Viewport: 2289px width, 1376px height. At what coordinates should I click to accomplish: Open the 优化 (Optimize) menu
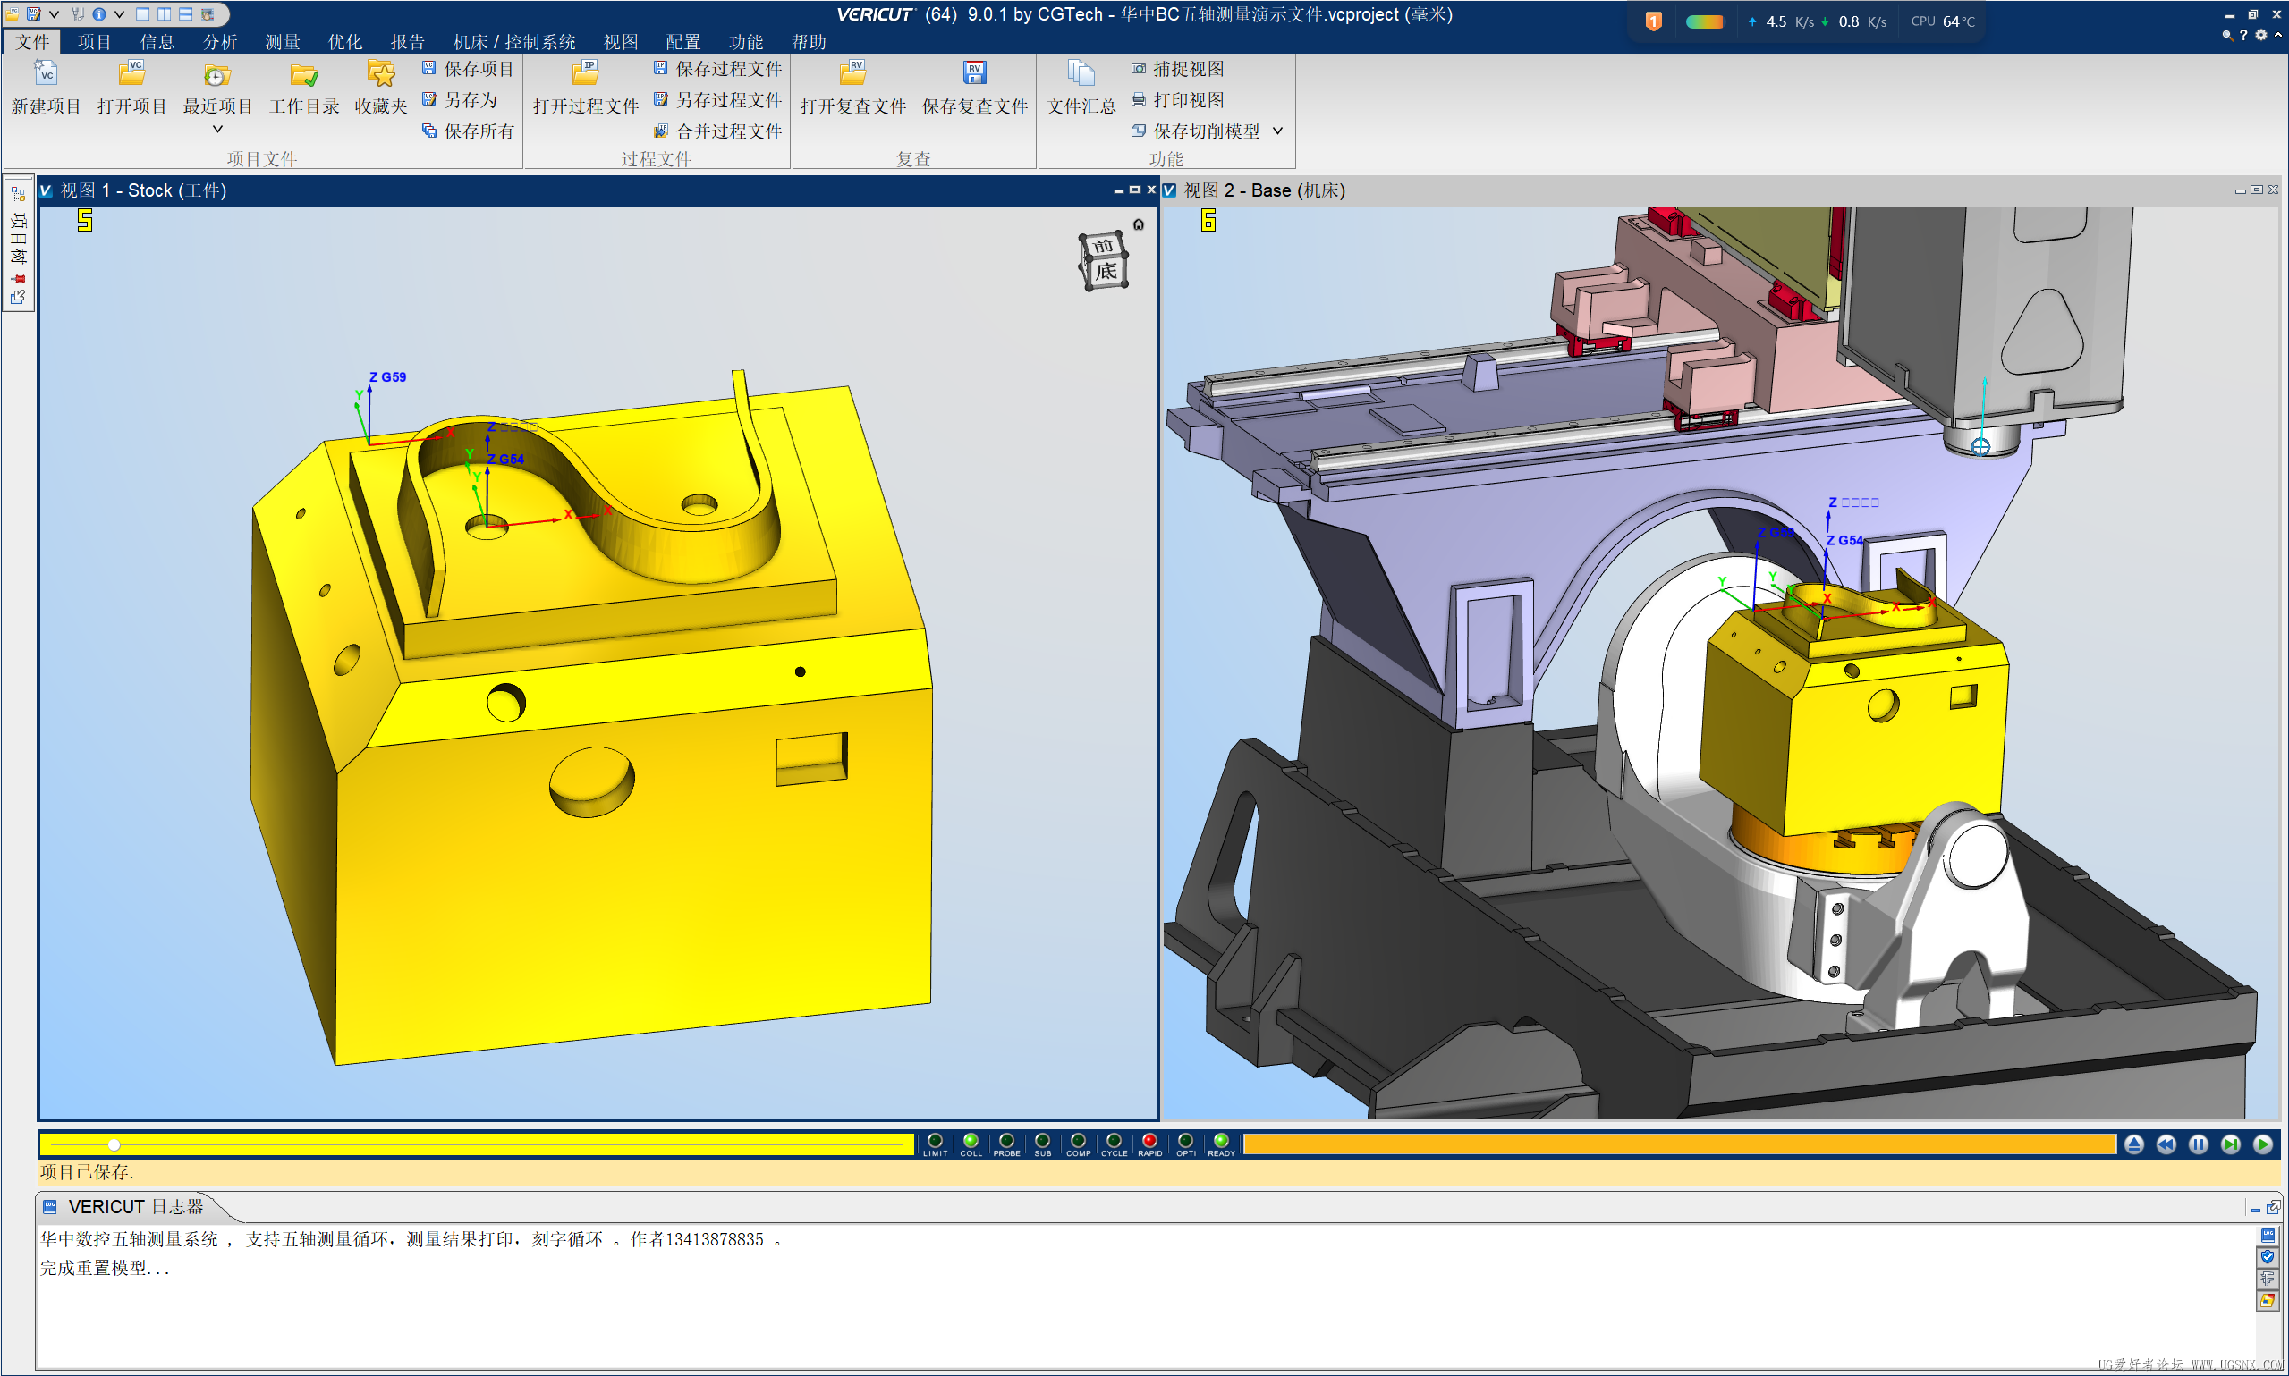tap(344, 41)
